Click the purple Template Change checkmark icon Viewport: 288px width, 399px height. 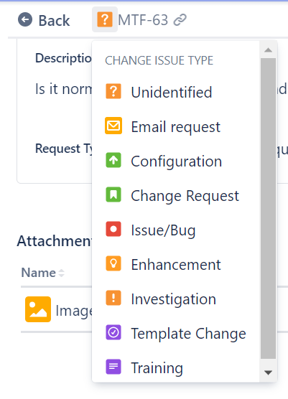[x=113, y=332]
